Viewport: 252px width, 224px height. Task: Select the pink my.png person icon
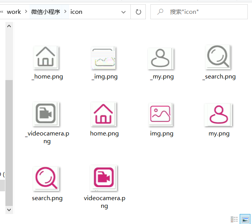coord(219,115)
